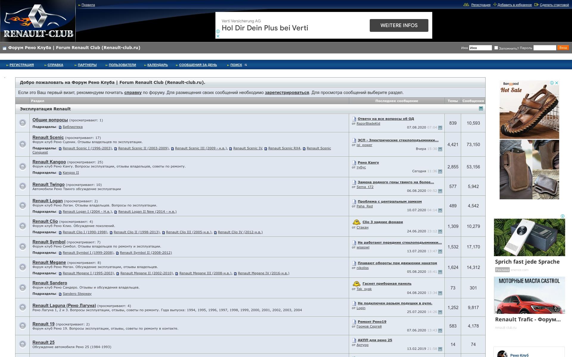Collapse the Эксплуатация Renault category
Image resolution: width=572 pixels, height=357 pixels.
[481, 109]
